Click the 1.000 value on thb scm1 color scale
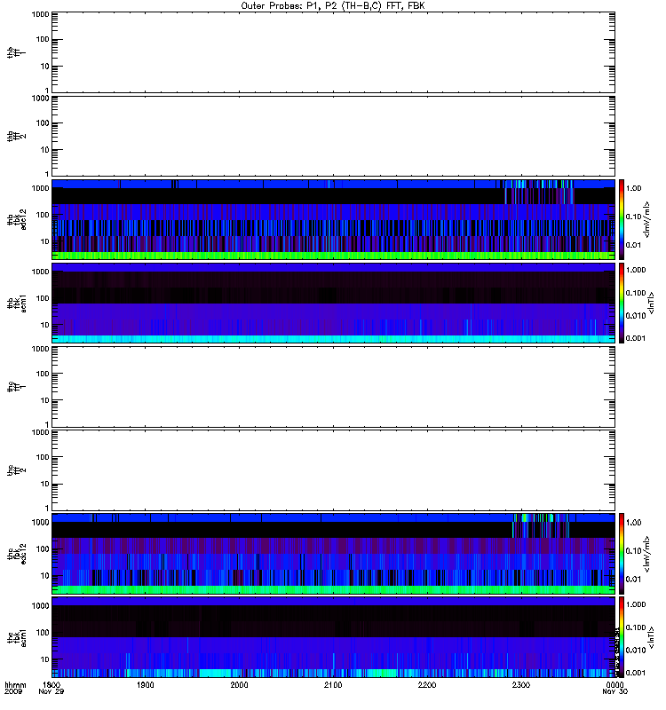This screenshot has height=710, width=666. 635,270
